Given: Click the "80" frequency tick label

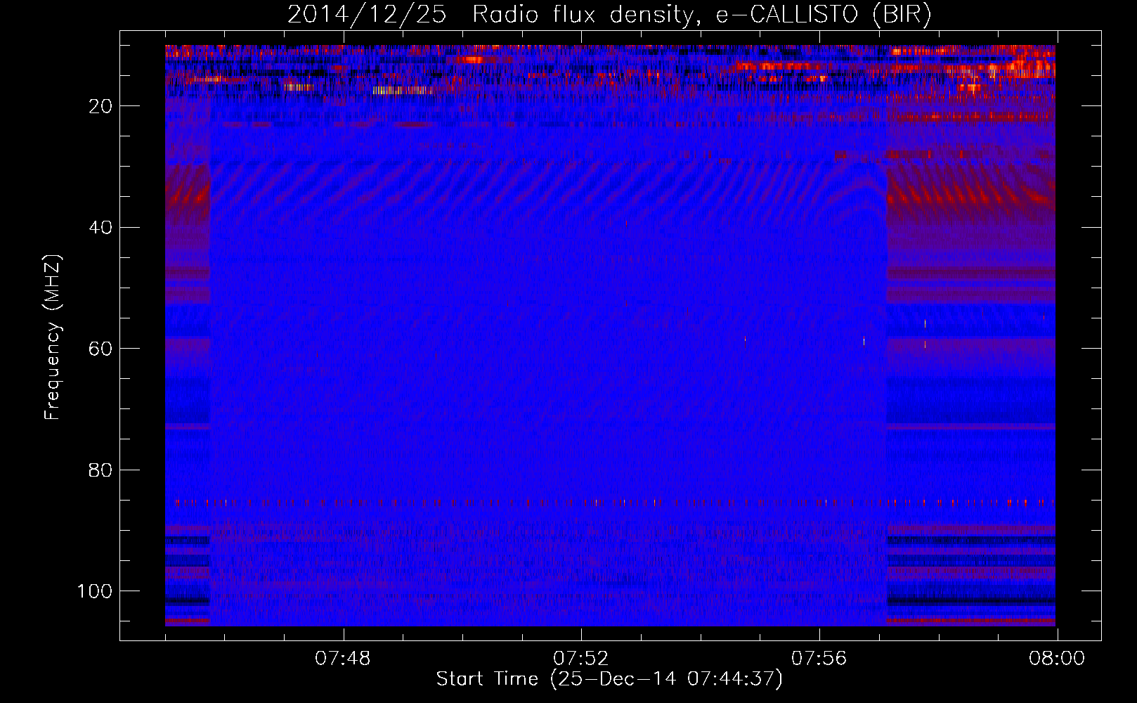Looking at the screenshot, I should coord(100,470).
